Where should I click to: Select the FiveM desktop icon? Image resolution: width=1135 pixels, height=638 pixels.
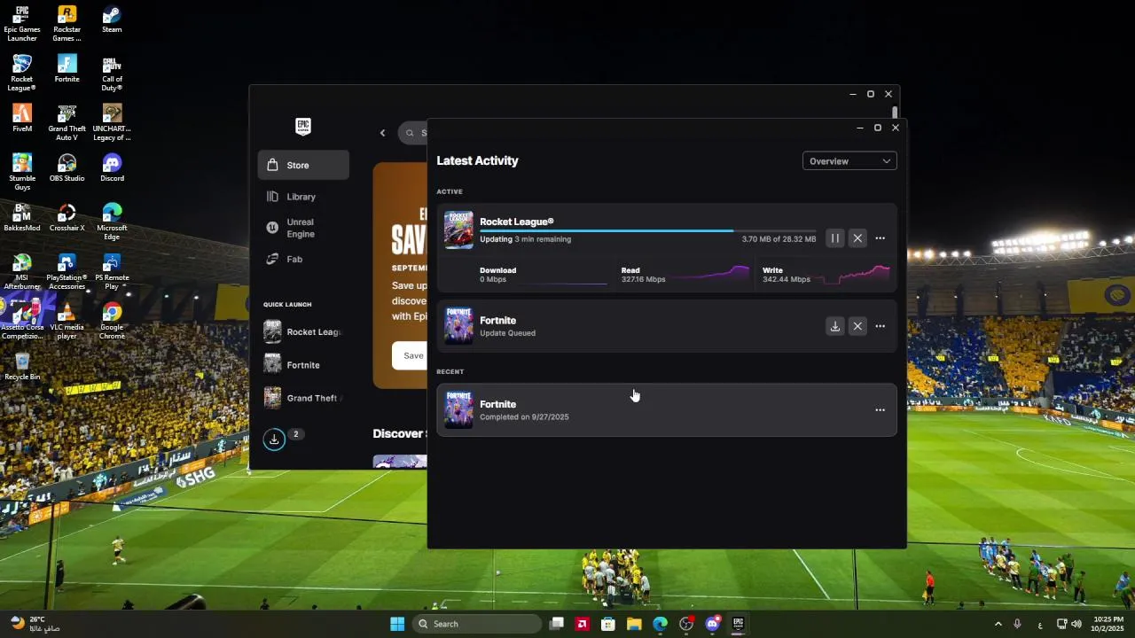click(22, 119)
